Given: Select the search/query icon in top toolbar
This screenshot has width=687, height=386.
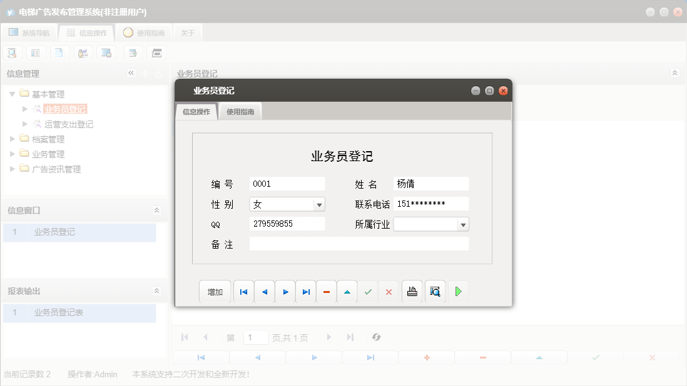Looking at the screenshot, I should point(12,52).
